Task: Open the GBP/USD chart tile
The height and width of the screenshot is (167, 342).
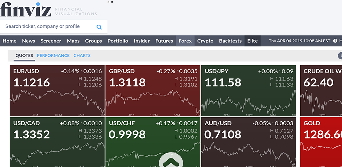Action: coord(153,91)
